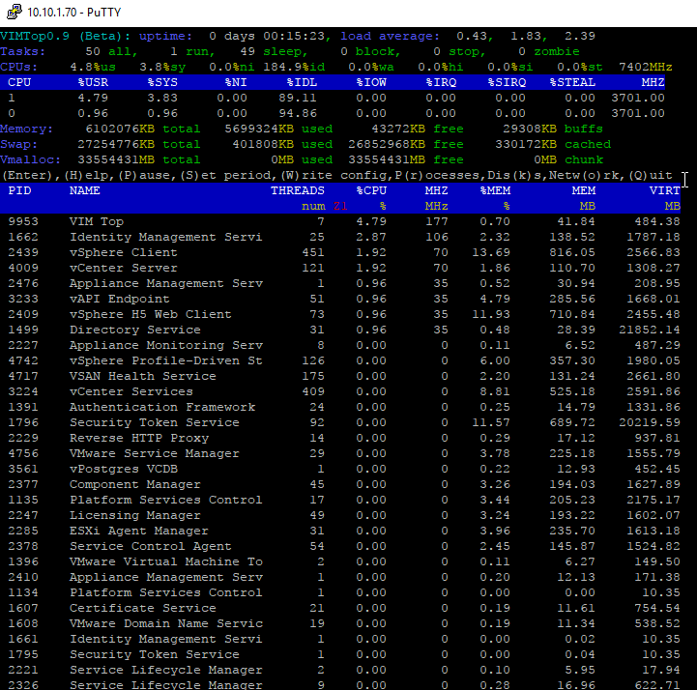Click PID 9953 in the process list
Viewport: 697px width, 690px height.
23,221
